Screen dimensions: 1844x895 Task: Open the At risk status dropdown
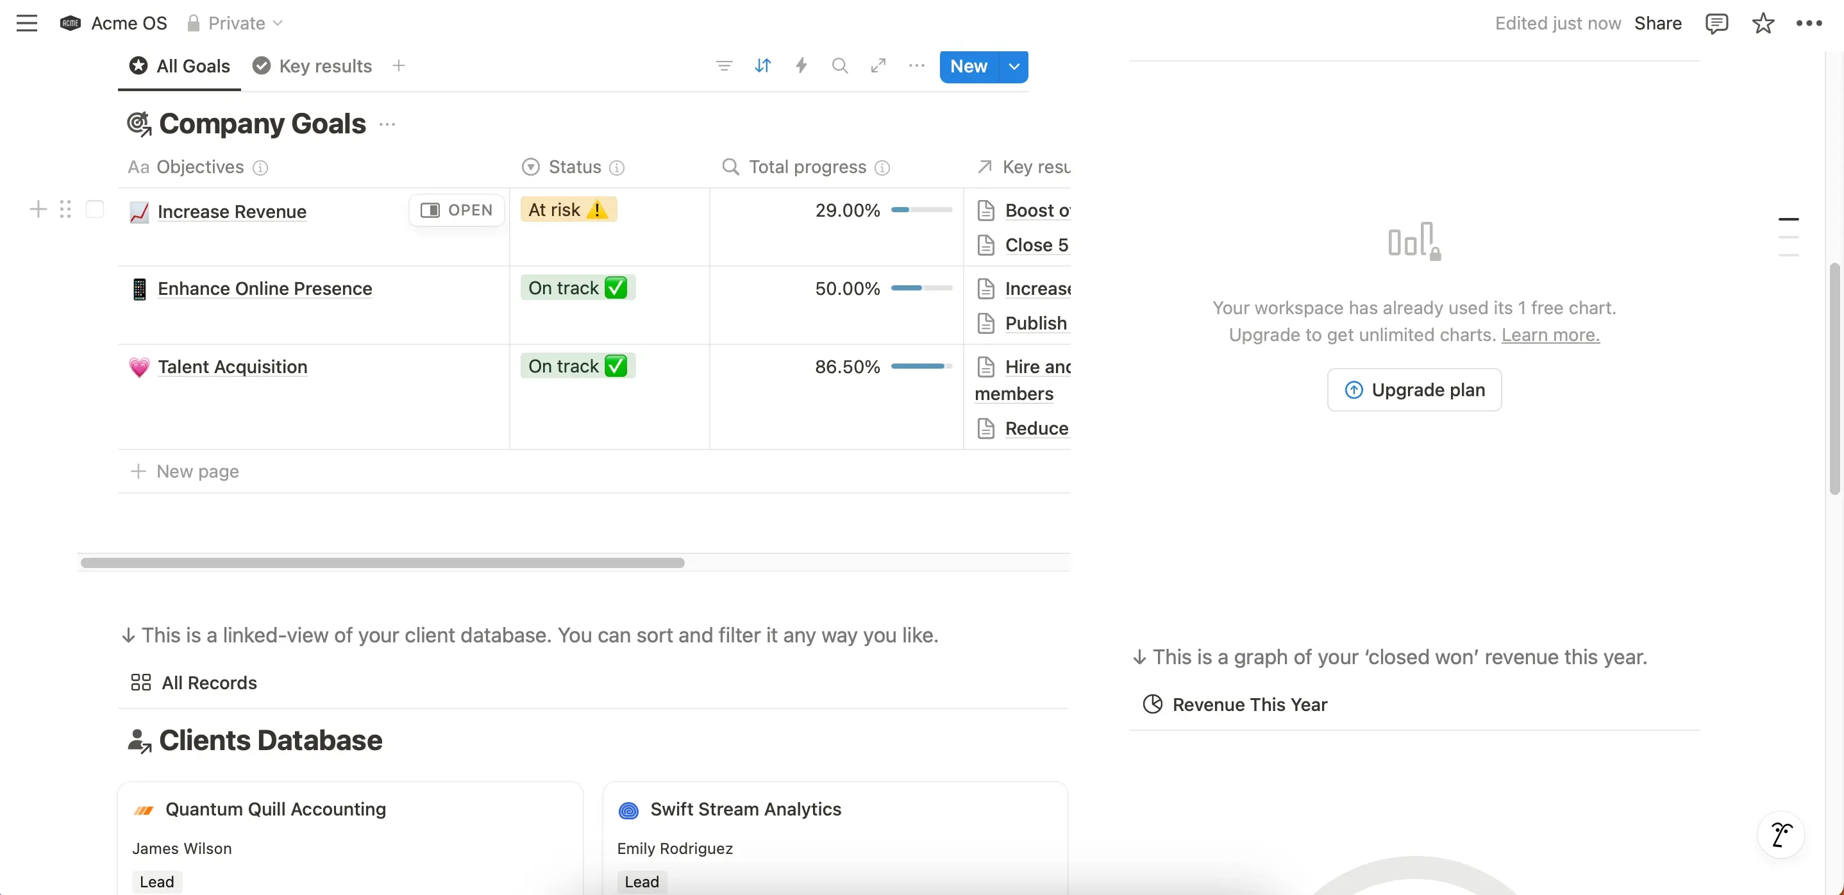568,210
